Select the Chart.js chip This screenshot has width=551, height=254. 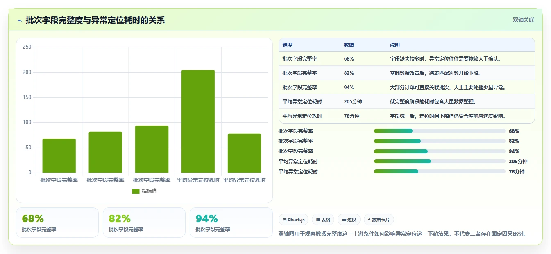point(293,220)
